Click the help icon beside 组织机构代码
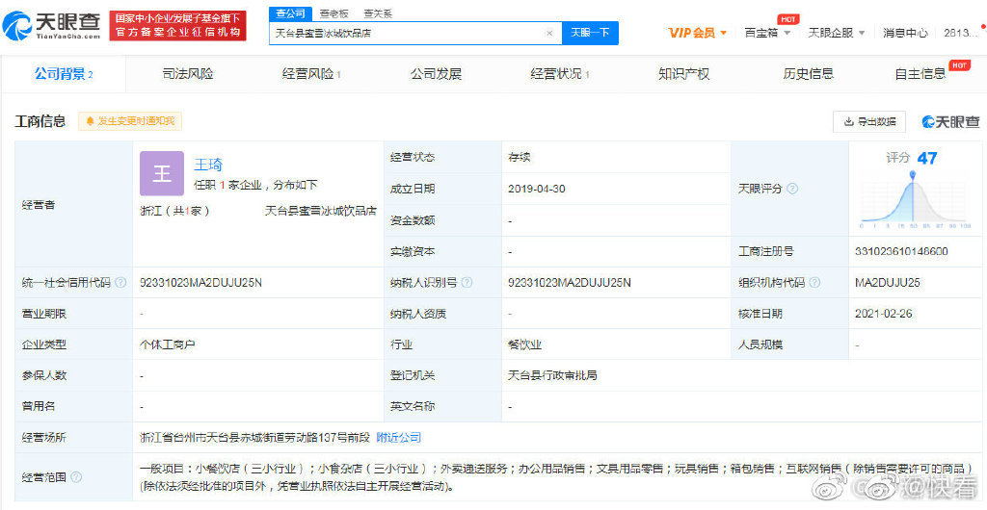The height and width of the screenshot is (510, 987). click(814, 283)
